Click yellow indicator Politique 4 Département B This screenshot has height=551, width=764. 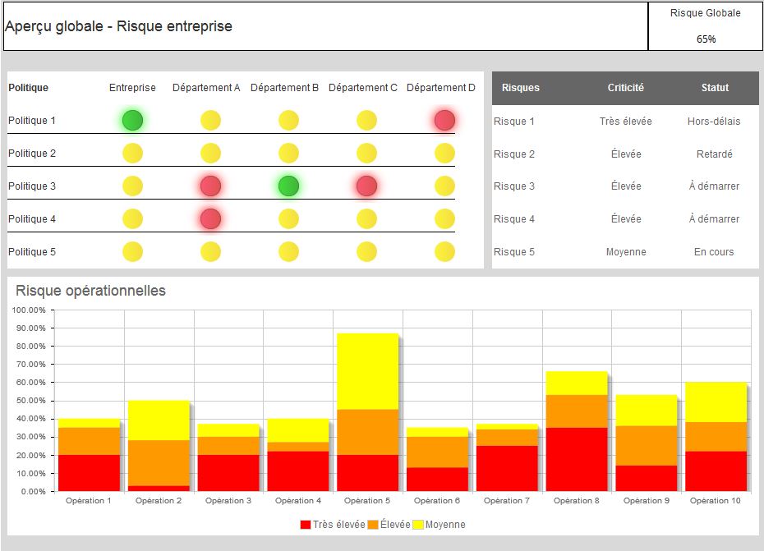[x=288, y=218]
